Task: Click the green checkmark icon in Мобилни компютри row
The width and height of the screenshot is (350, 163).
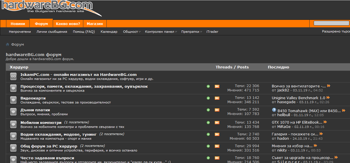Action: pyautogui.click(x=208, y=122)
